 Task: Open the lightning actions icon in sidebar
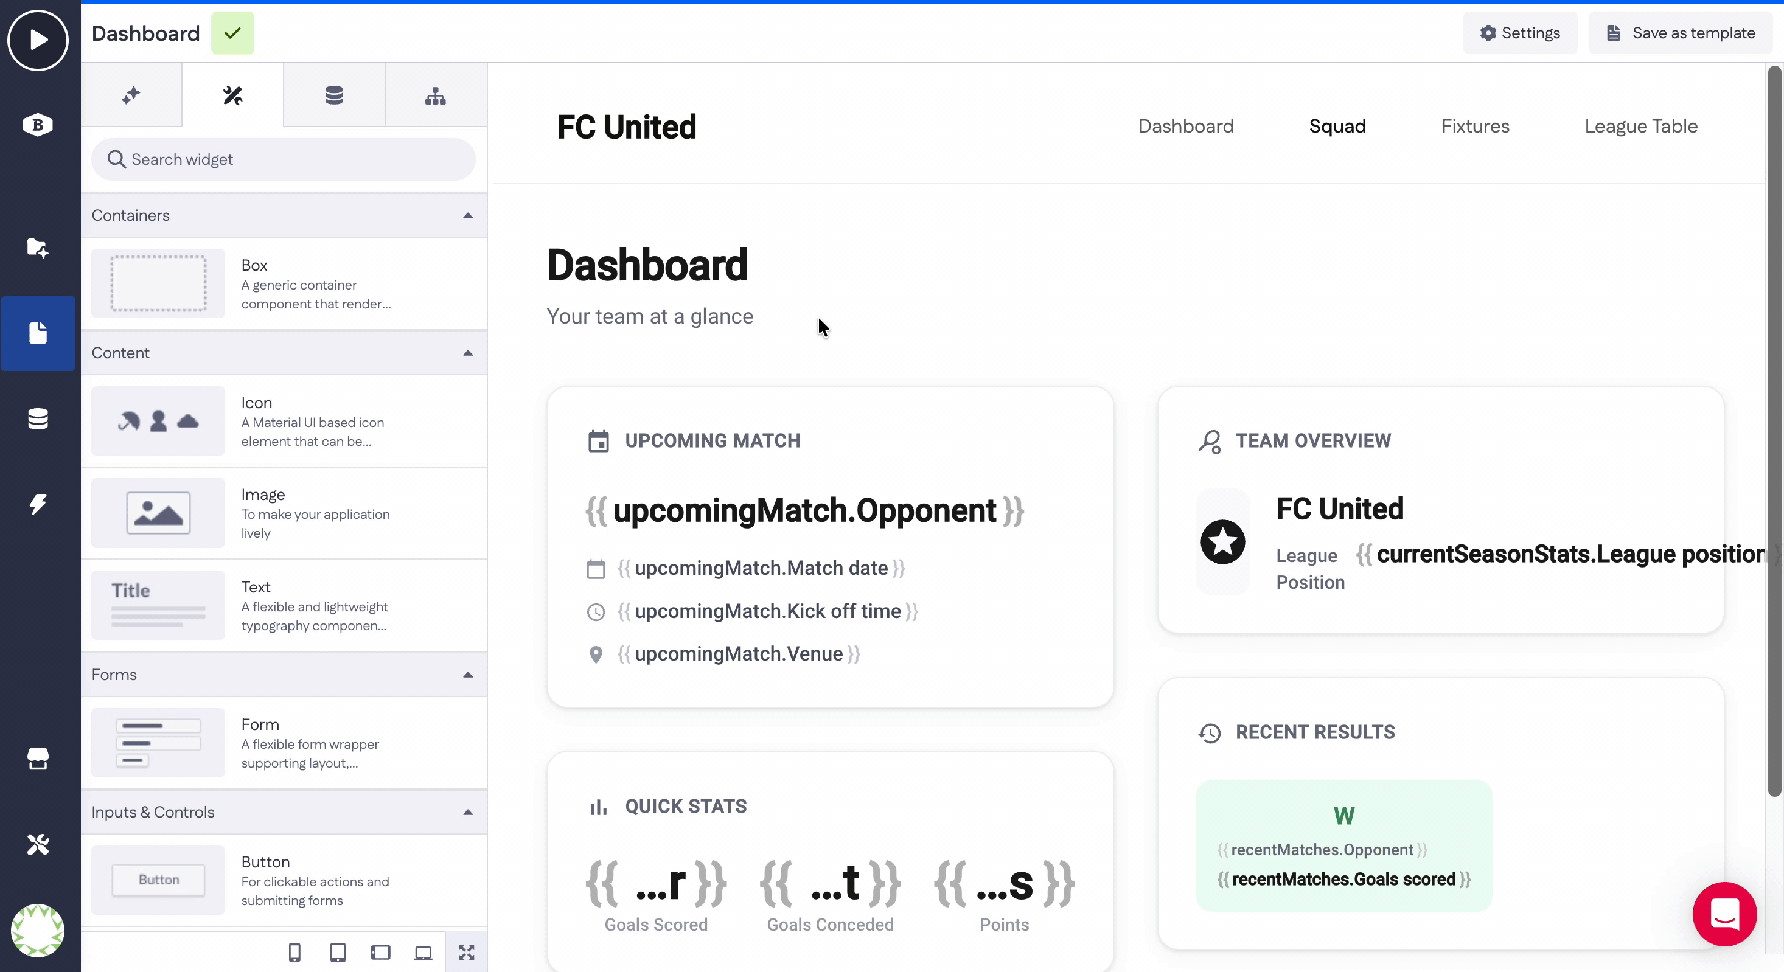(38, 504)
